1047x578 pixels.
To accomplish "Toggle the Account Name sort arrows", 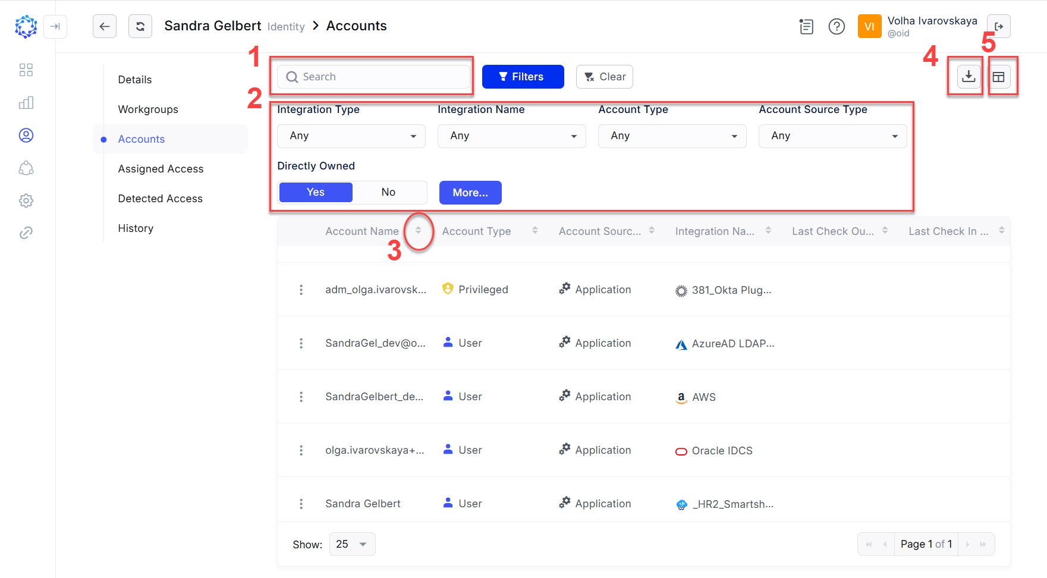I will pos(418,231).
